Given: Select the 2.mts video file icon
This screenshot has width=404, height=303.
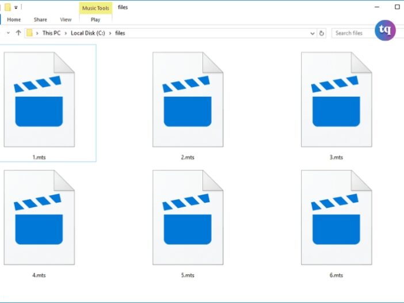Looking at the screenshot, I should (x=188, y=100).
